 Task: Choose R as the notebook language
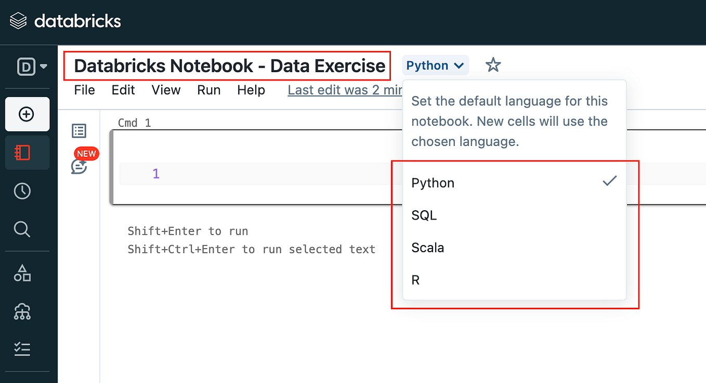pos(415,280)
